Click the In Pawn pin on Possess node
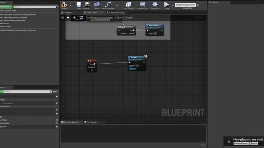The height and width of the screenshot is (148, 264). [130, 69]
